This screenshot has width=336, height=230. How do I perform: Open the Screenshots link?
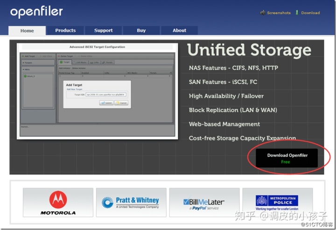(x=279, y=13)
